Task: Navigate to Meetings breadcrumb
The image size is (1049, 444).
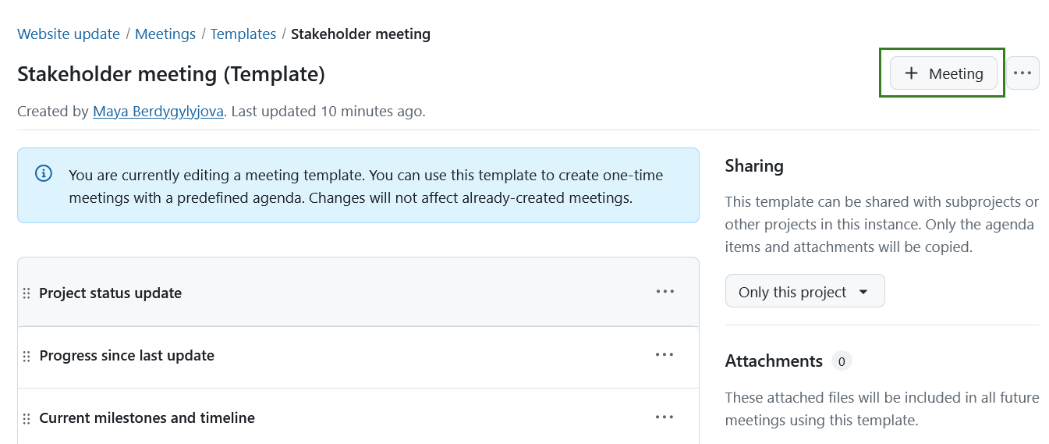Action: [165, 34]
